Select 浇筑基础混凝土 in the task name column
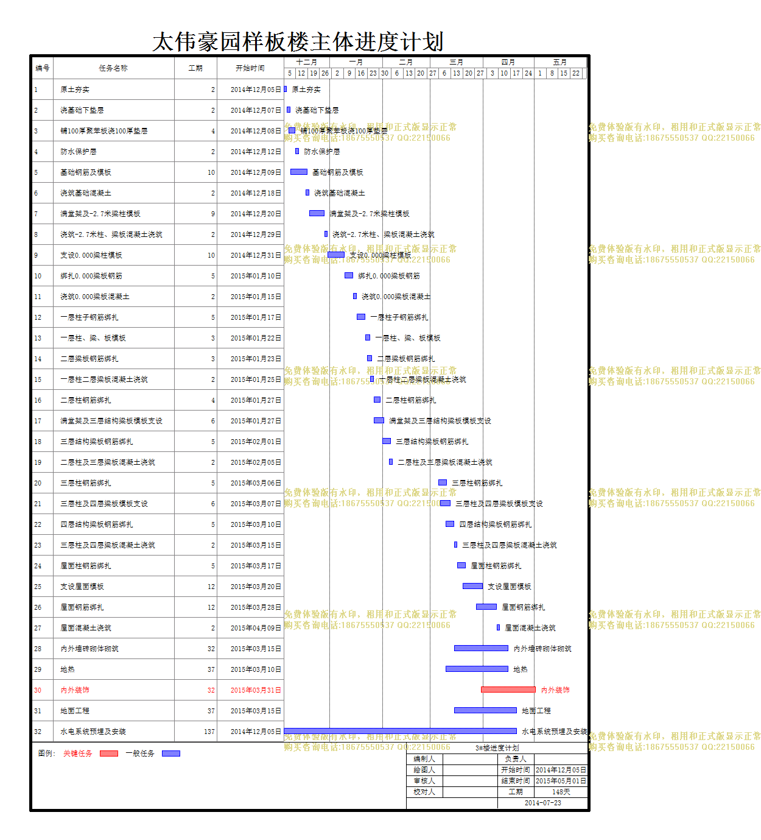 point(86,193)
